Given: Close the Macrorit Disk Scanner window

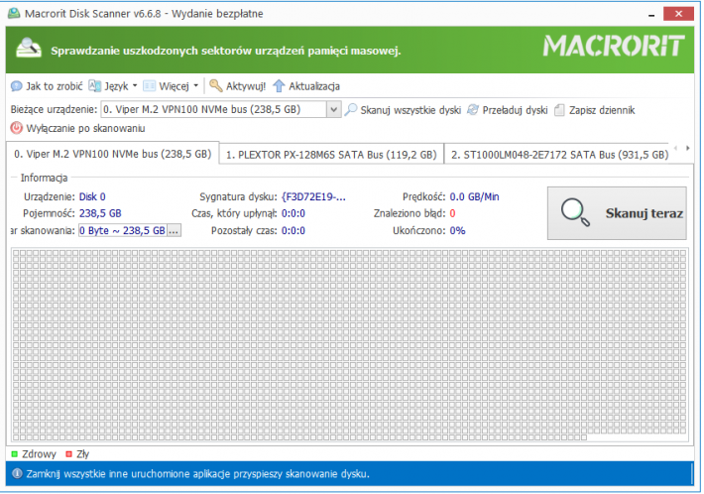Looking at the screenshot, I should click(x=679, y=14).
